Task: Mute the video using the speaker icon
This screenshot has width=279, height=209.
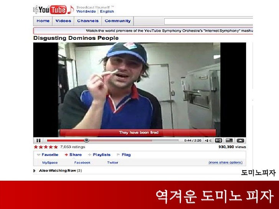Action: pos(208,140)
